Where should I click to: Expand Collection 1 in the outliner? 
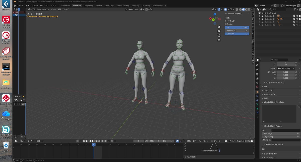point(260,16)
